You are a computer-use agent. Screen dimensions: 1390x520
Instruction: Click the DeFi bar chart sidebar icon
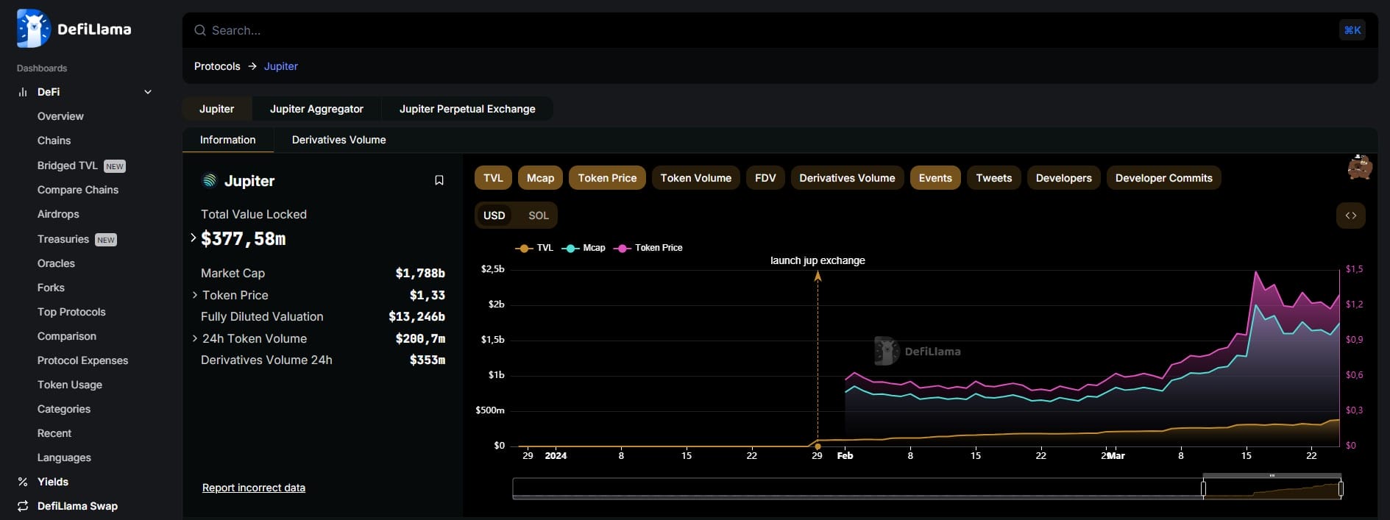23,92
